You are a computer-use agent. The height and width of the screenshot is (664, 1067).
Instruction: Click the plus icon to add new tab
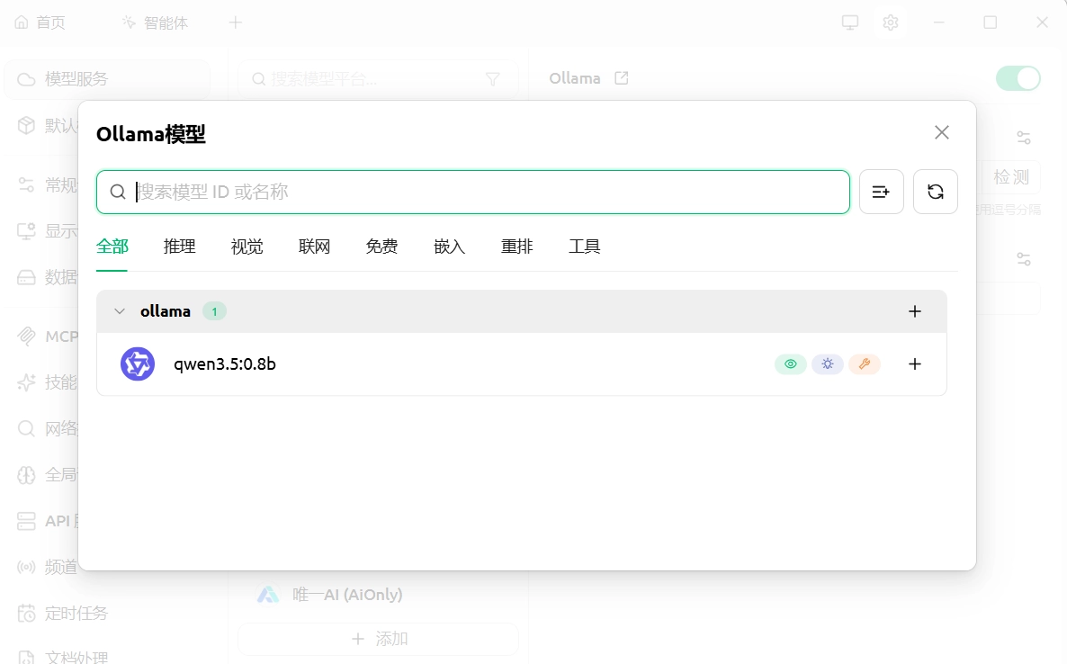[x=236, y=22]
